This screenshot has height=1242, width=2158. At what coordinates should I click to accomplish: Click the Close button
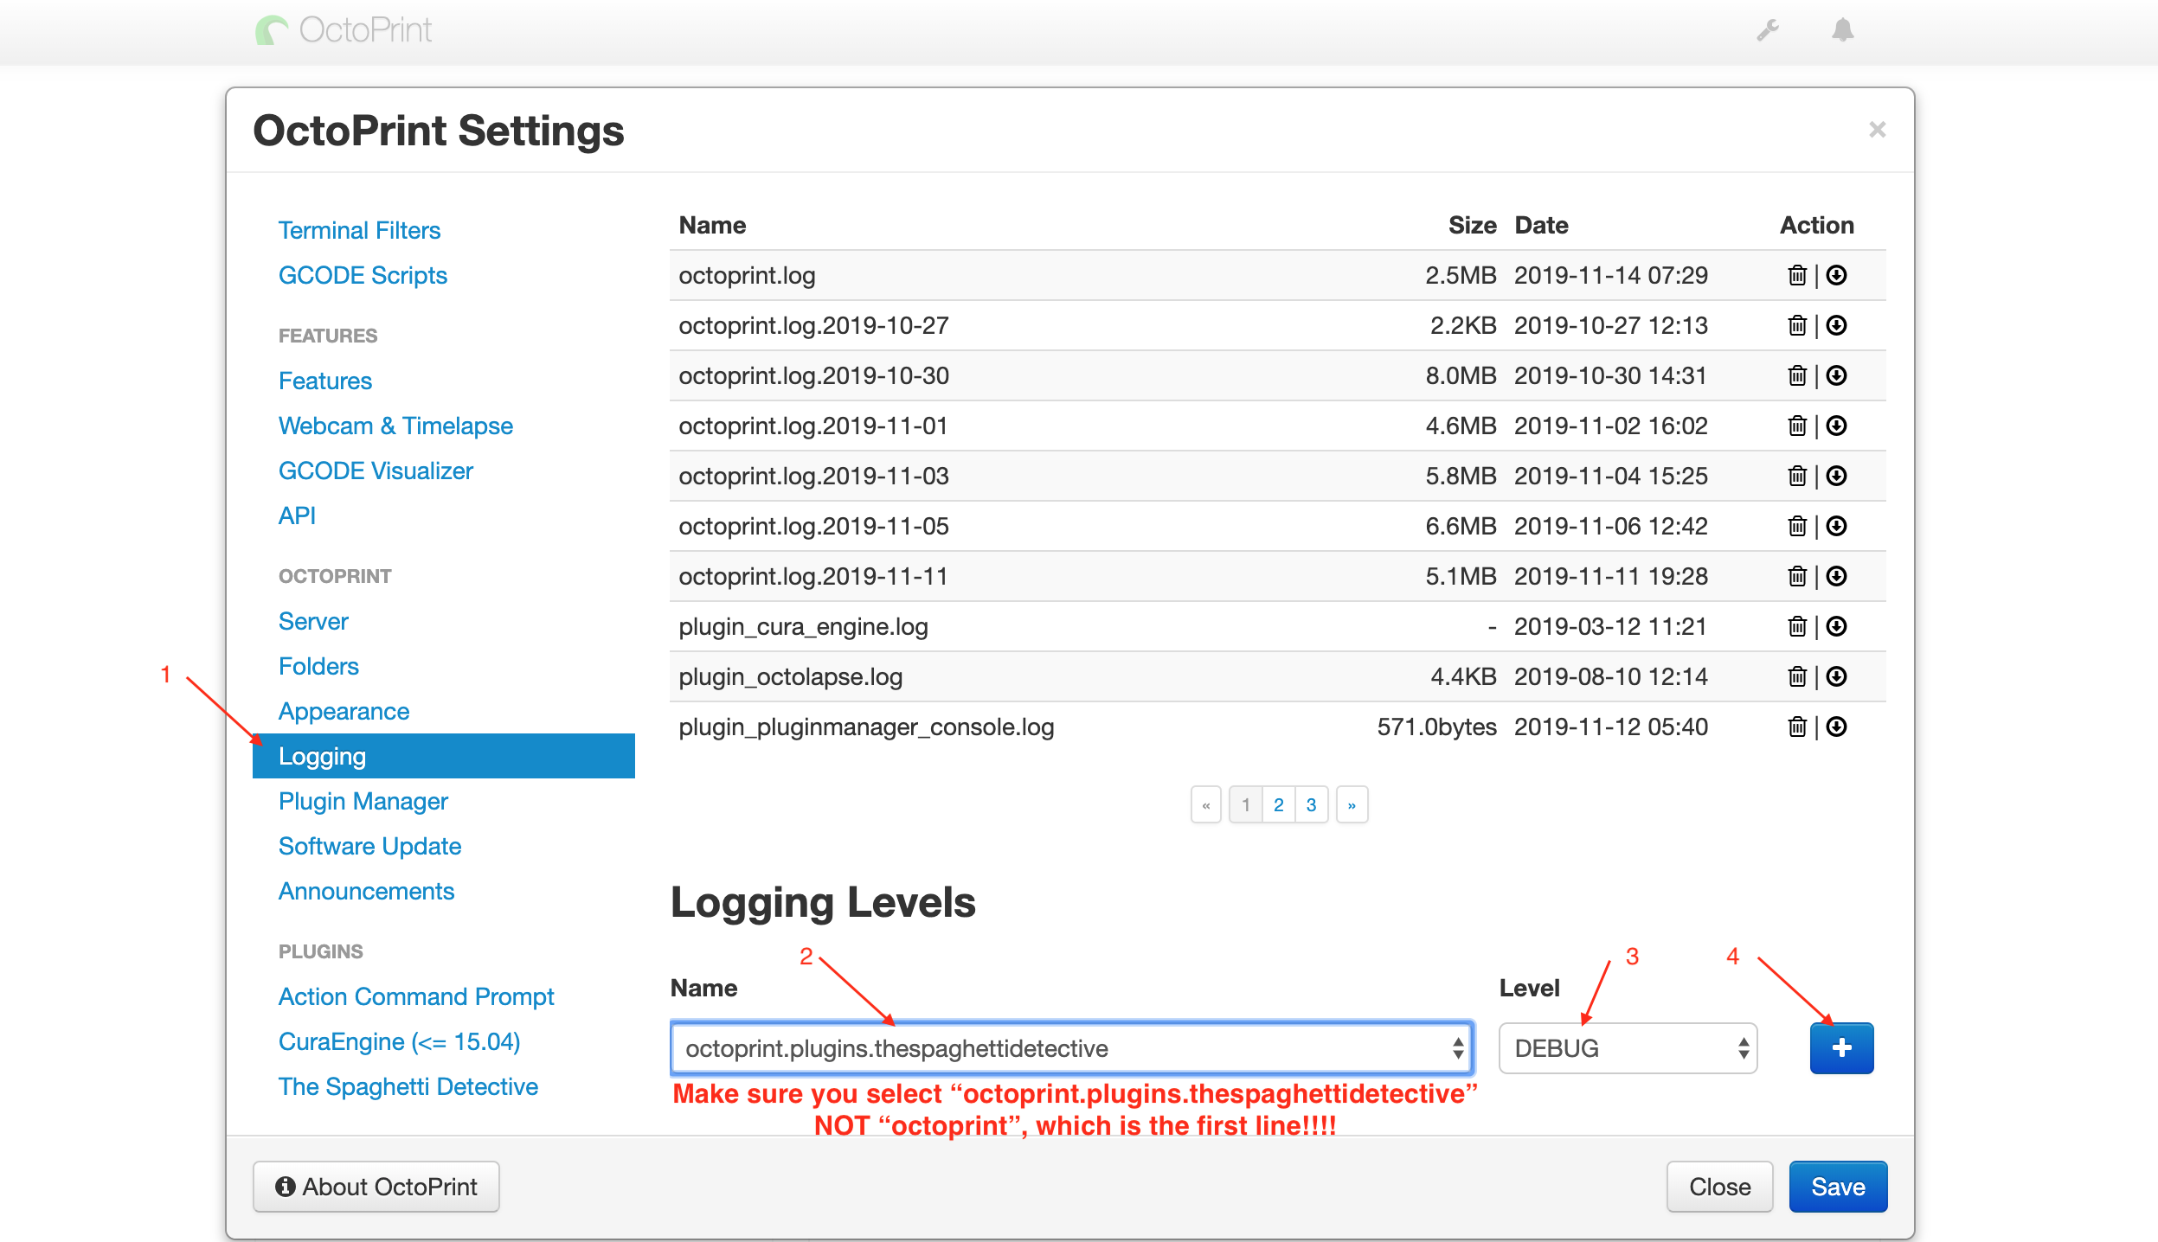[x=1719, y=1187]
